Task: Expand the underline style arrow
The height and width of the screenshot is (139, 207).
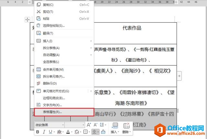Action: click(x=54, y=132)
